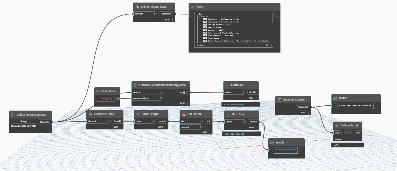397x171 pixels.
Task: Click the 'Elements : 3995 4047 4114' text
Action: pyautogui.click(x=24, y=126)
